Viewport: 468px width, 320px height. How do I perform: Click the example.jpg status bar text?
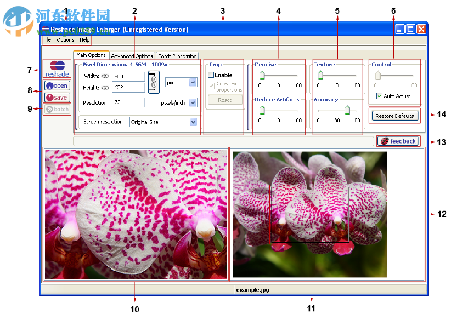(x=252, y=290)
